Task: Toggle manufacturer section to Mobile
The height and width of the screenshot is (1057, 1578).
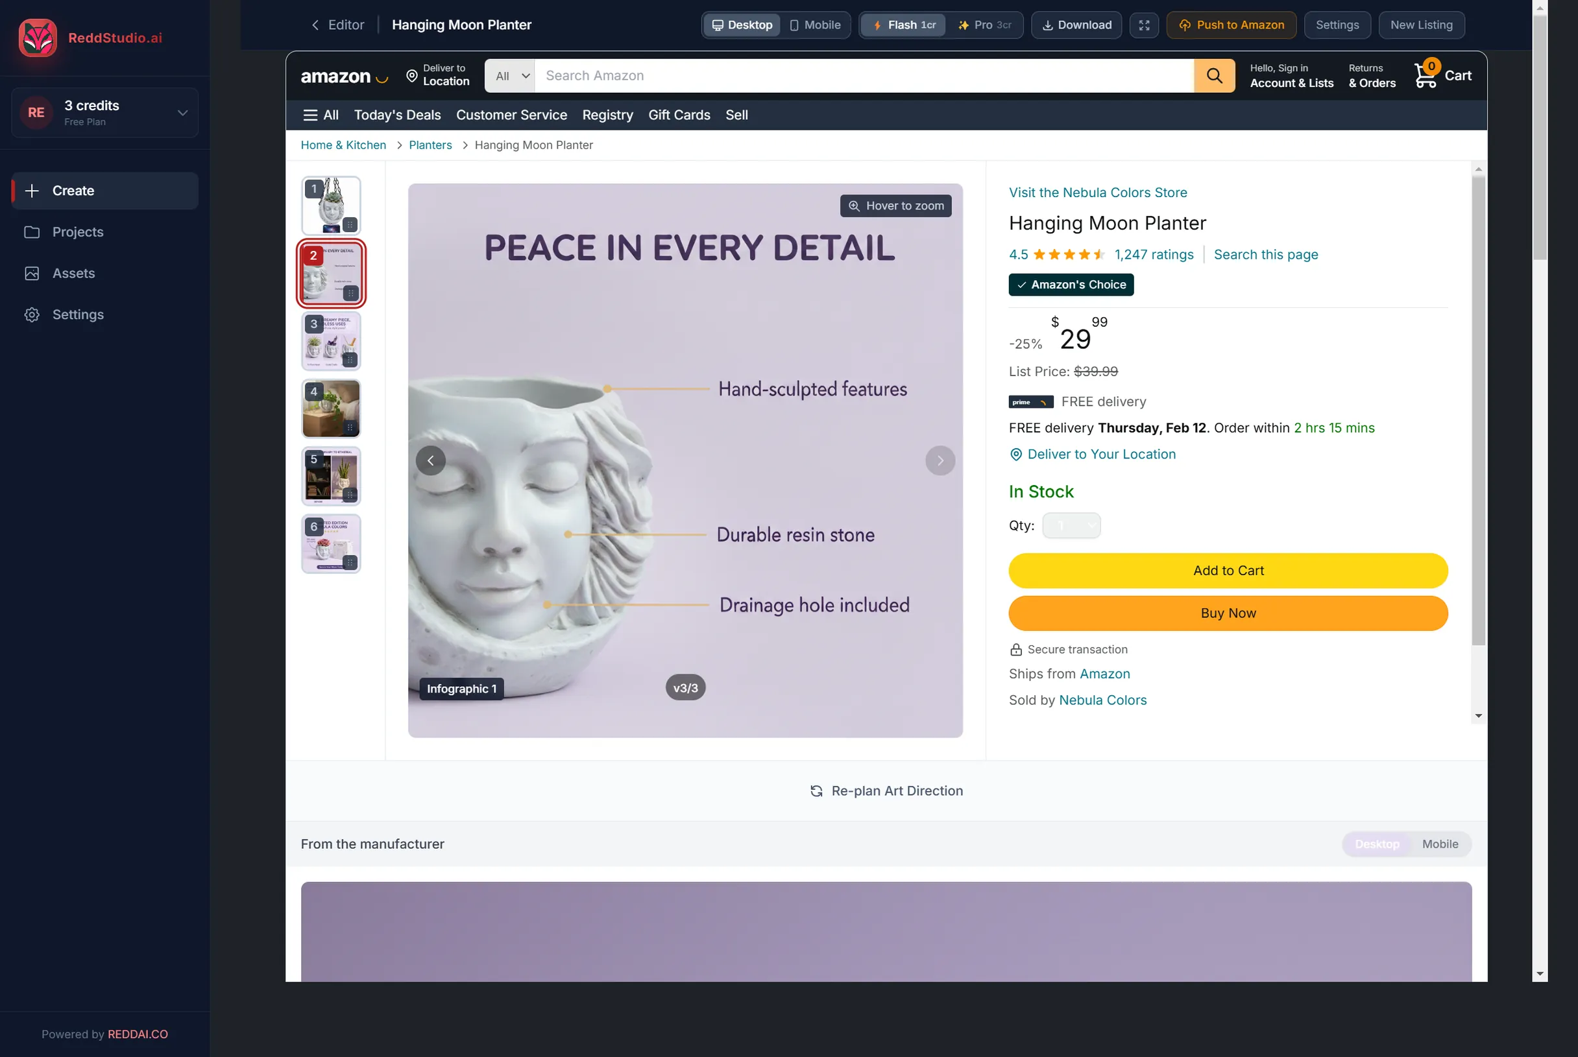Action: pos(1440,844)
